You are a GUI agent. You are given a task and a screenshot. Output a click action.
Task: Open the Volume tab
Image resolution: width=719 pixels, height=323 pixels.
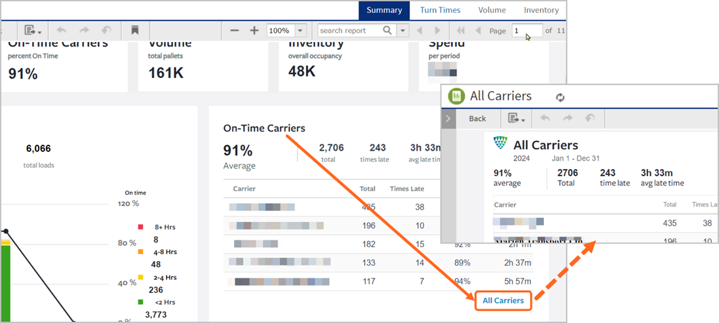(x=492, y=10)
